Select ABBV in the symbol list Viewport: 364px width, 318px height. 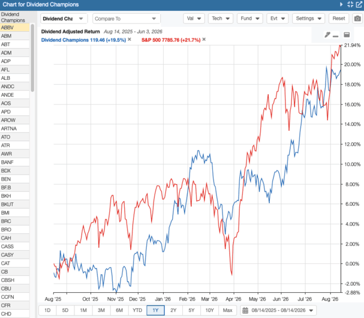click(x=14, y=28)
